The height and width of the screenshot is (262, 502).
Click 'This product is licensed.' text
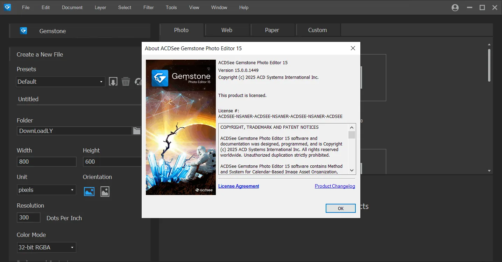point(242,95)
